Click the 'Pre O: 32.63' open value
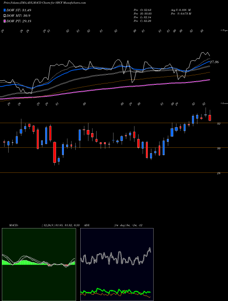 (x=142, y=10)
